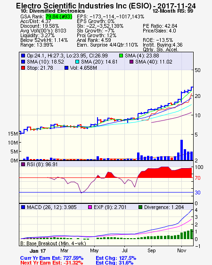Click the red Stop legend swatch
The height and width of the screenshot is (265, 212).
pyautogui.click(x=23, y=68)
